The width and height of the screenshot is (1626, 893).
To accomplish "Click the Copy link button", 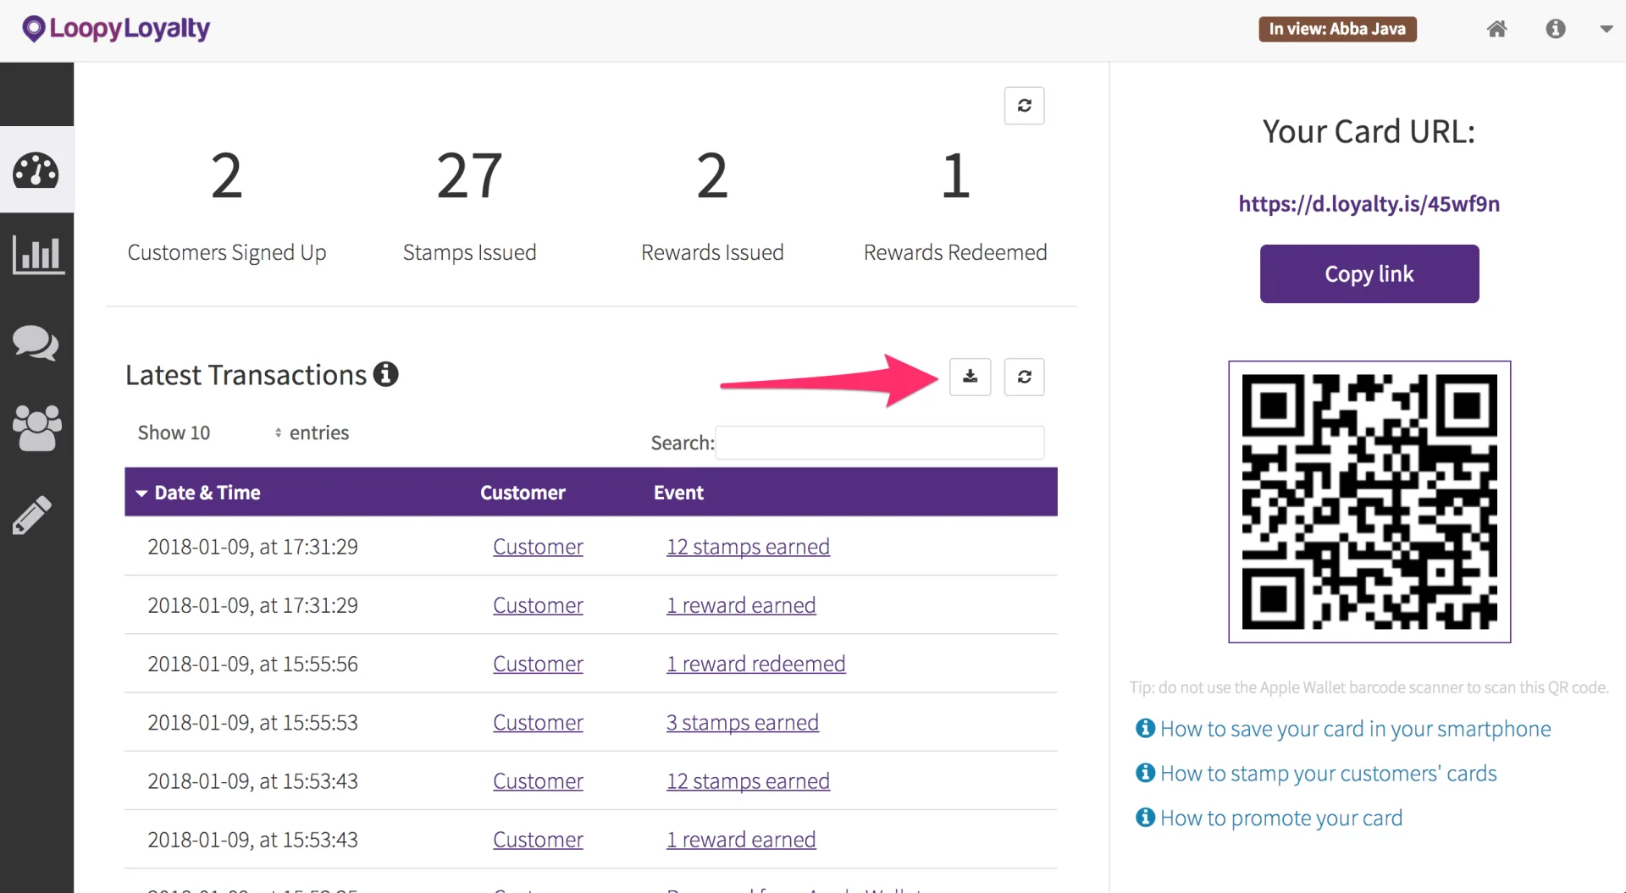I will pyautogui.click(x=1369, y=273).
